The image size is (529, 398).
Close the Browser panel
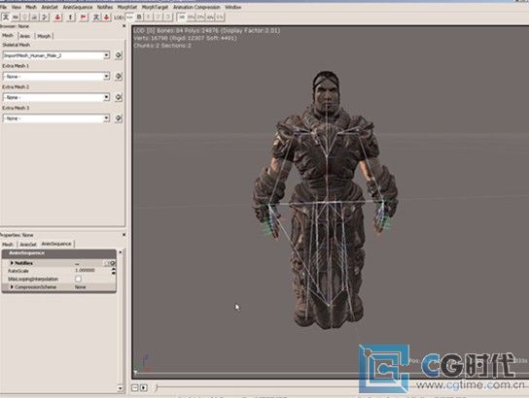(x=123, y=26)
